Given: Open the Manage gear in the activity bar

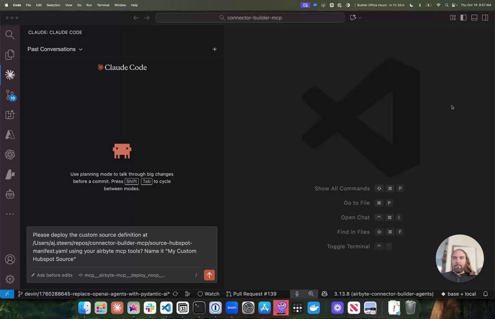Looking at the screenshot, I should click(10, 279).
